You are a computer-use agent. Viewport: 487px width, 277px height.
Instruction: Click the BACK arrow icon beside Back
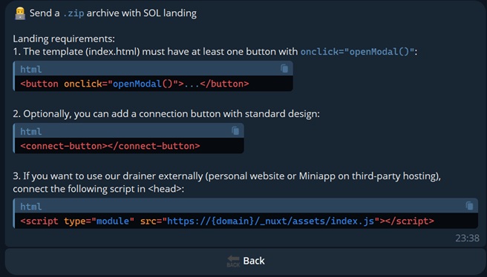233,261
